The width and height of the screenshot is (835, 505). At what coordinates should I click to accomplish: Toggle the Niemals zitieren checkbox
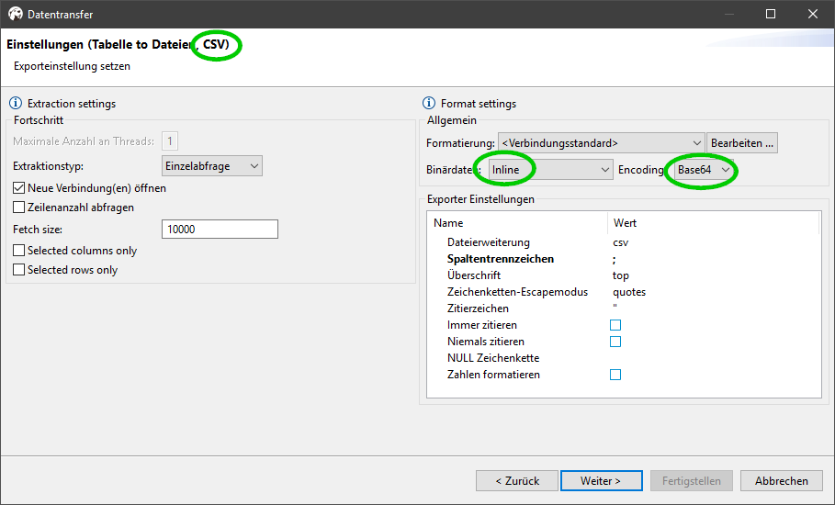tap(615, 342)
